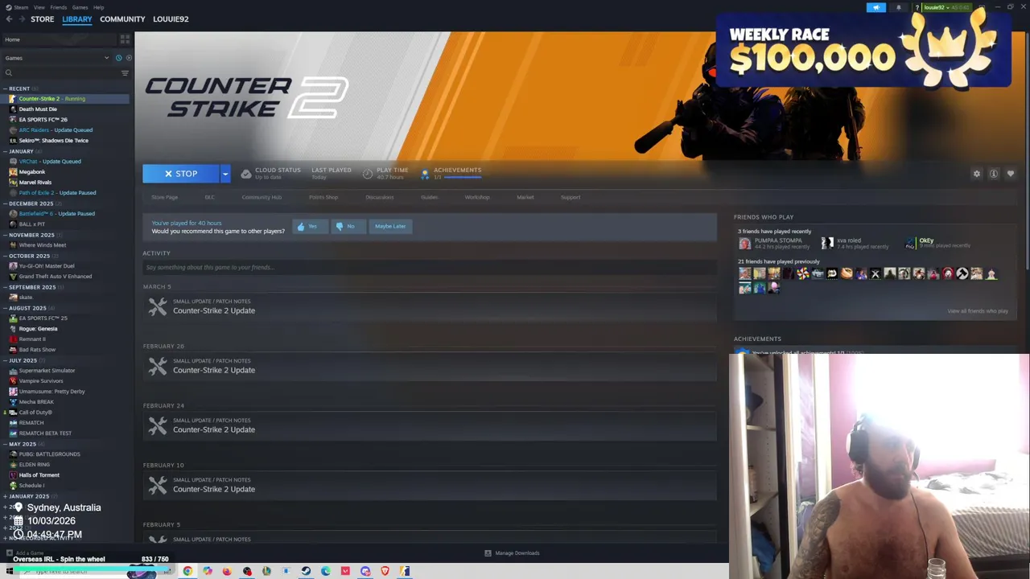The width and height of the screenshot is (1030, 579).
Task: Select Sekiro: Shadows Die Twice in library
Action: coord(54,141)
